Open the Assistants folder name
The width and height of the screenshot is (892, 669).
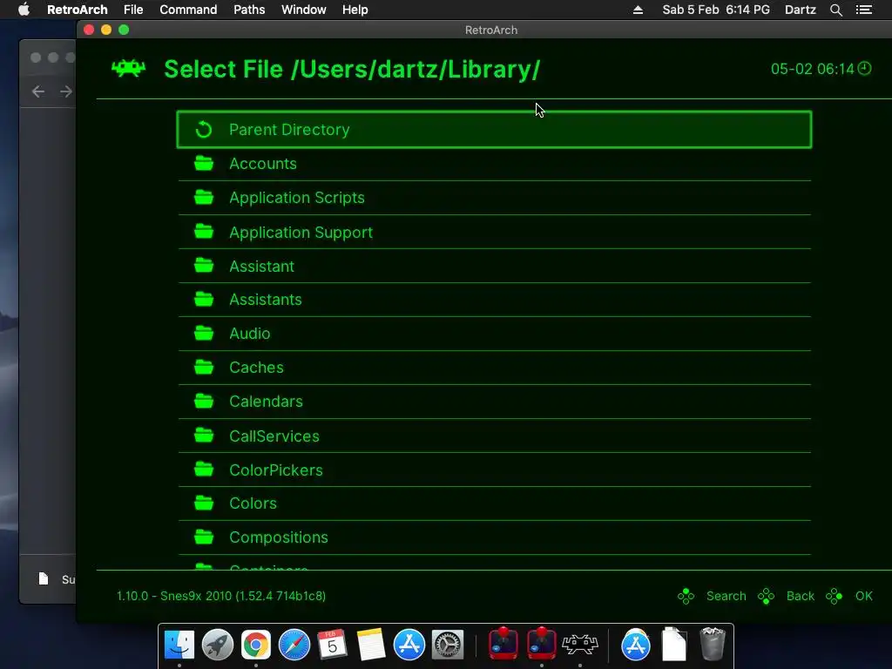coord(266,300)
